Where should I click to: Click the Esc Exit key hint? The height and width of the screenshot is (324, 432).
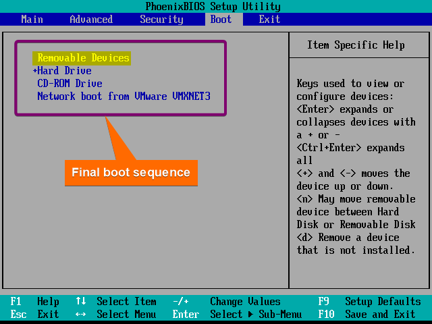[x=34, y=315]
